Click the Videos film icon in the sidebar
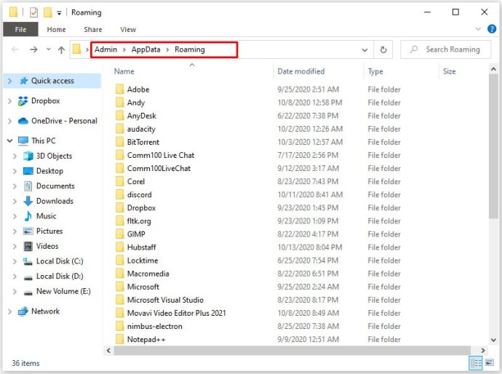The image size is (502, 374). pos(28,246)
